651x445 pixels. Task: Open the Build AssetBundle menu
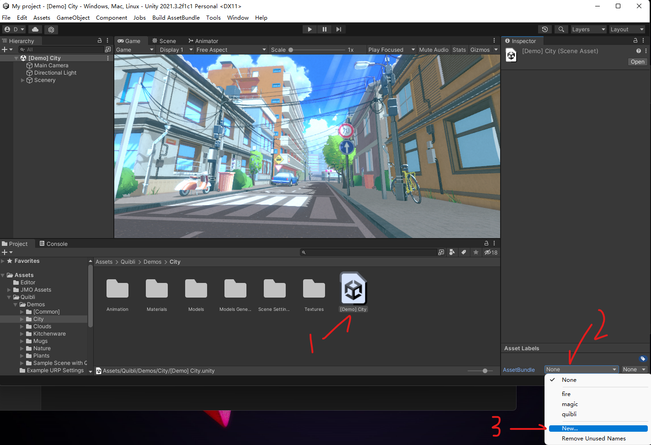(x=176, y=18)
